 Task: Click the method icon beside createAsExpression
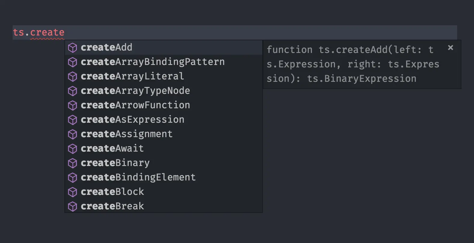[72, 120]
